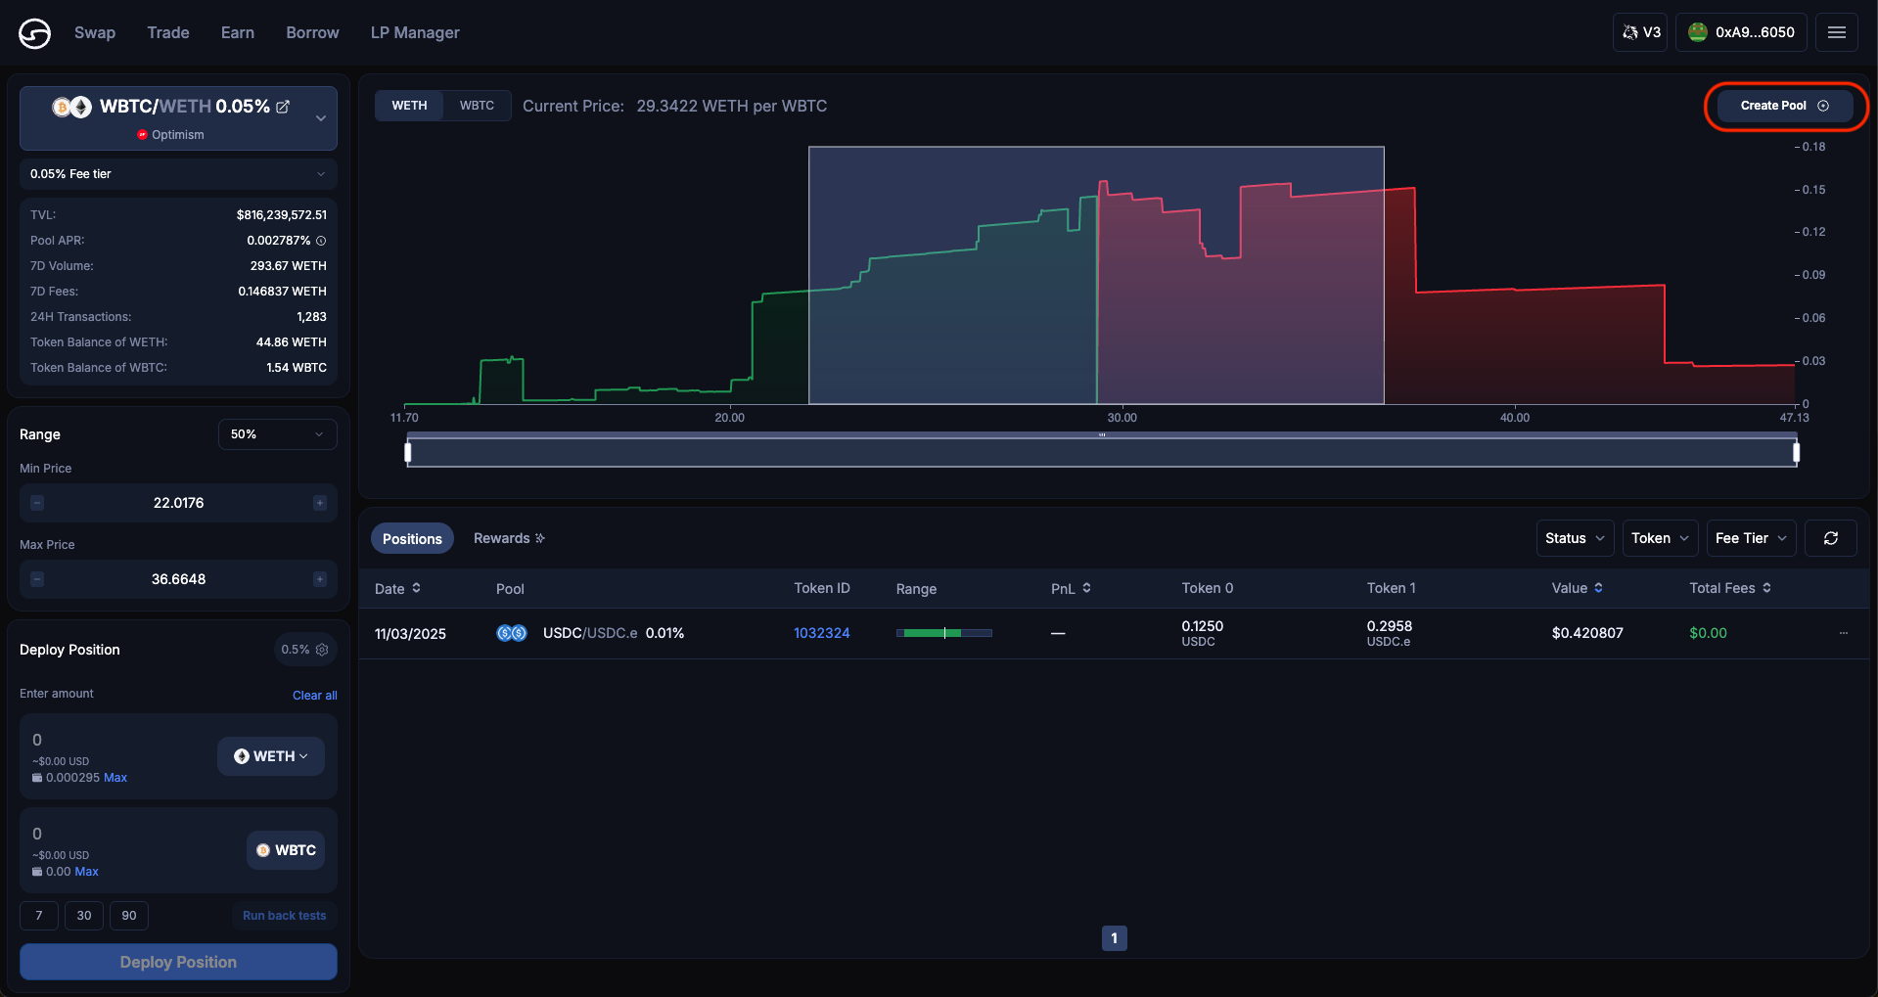Screen dimensions: 1878x997
Task: Switch chart price to WETH
Action: coord(409,106)
